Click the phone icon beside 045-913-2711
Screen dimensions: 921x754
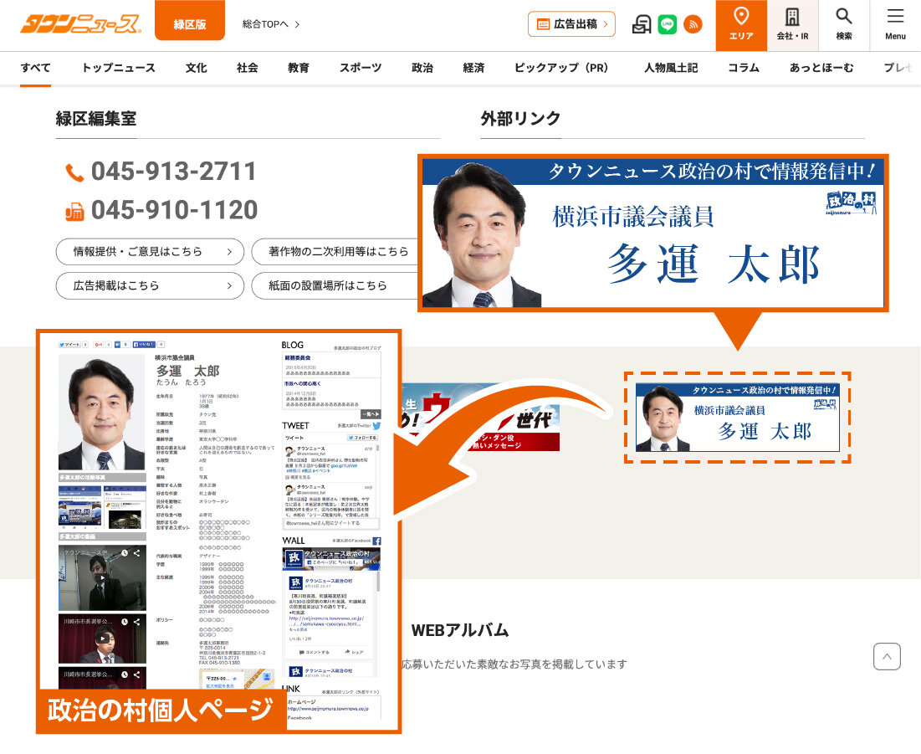pyautogui.click(x=76, y=172)
